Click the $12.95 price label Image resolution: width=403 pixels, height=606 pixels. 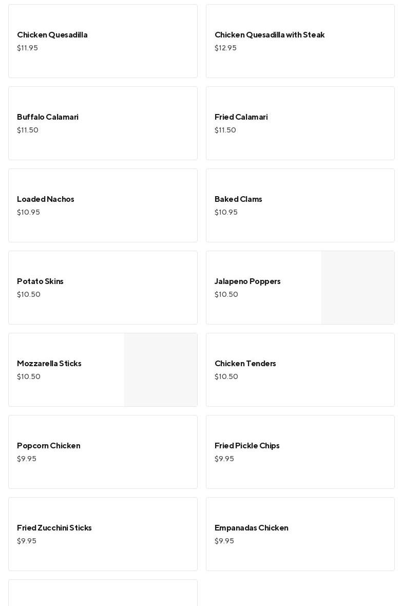[x=225, y=48]
